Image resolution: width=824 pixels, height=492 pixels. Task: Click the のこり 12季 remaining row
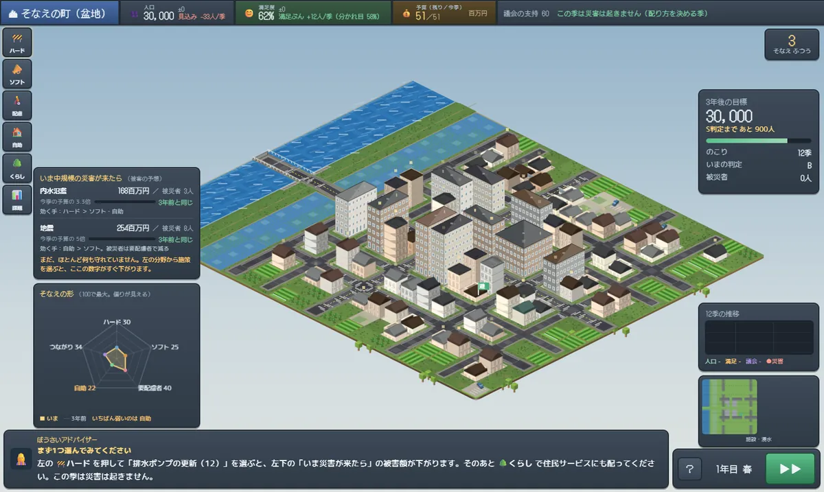758,152
